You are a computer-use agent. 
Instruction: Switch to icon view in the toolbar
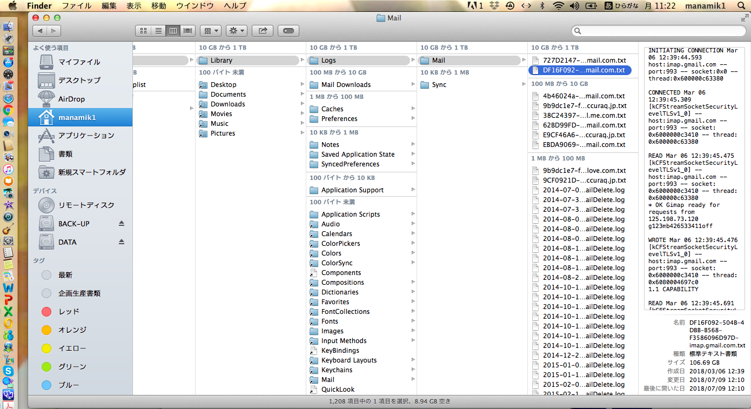pos(143,31)
